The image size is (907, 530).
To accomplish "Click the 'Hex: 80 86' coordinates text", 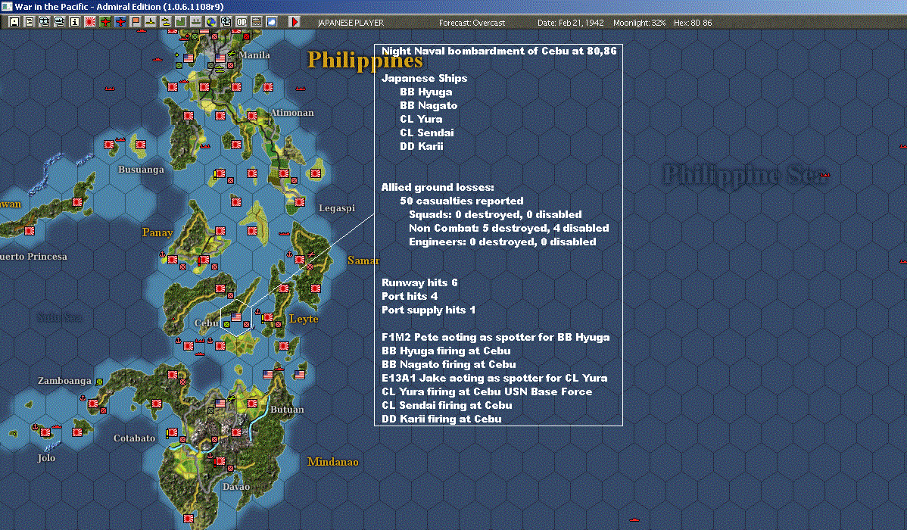I will [x=693, y=23].
